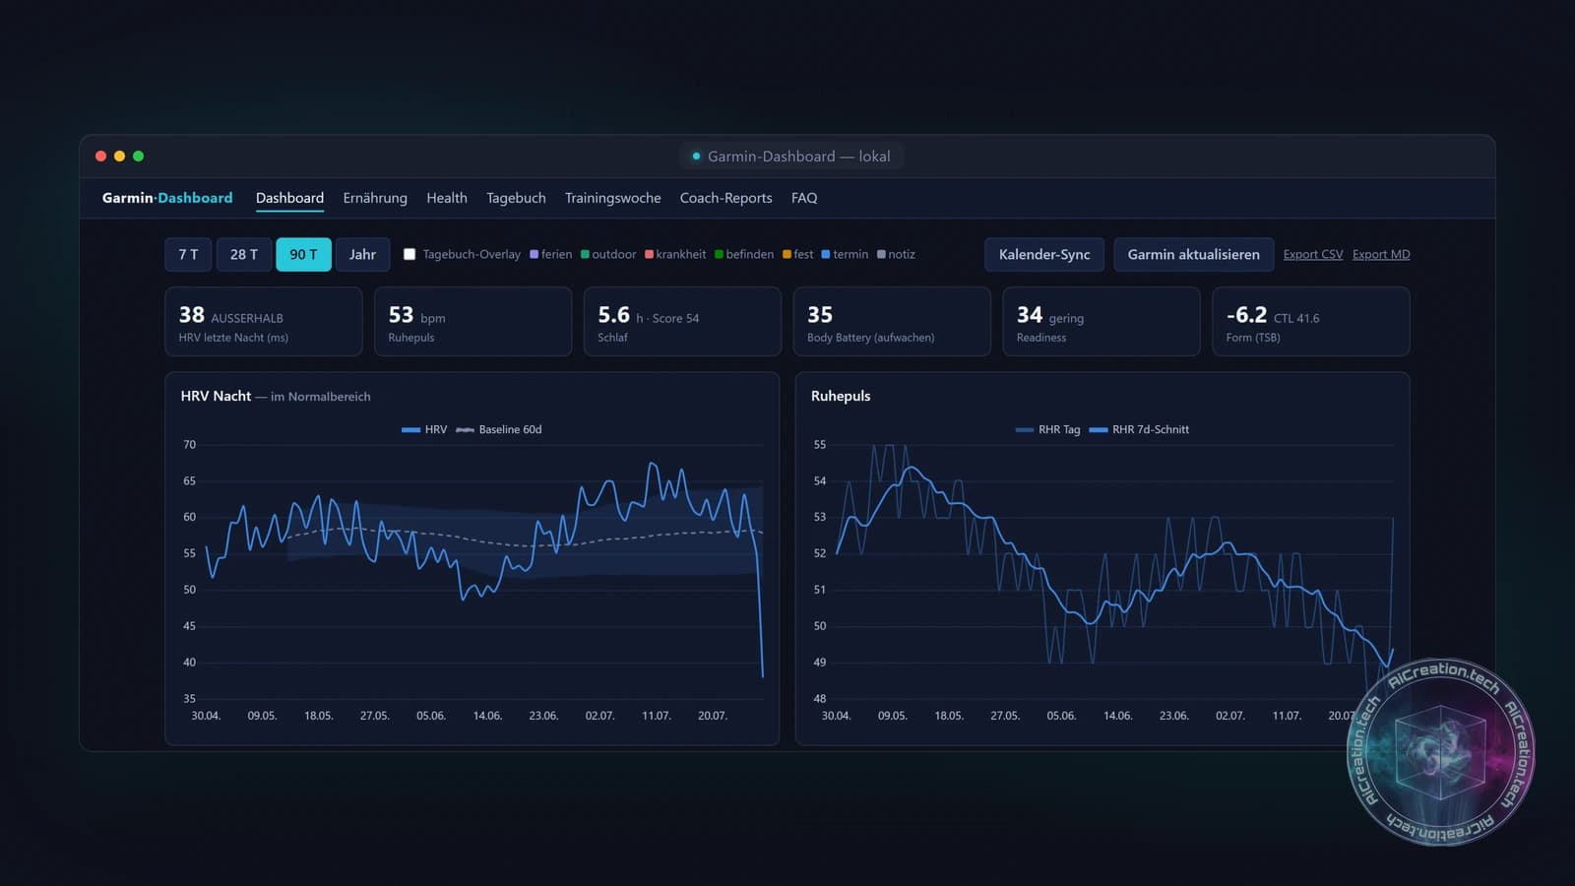Viewport: 1575px width, 886px height.
Task: Enable the Tagebuch-Overlay checkbox
Action: tap(409, 254)
